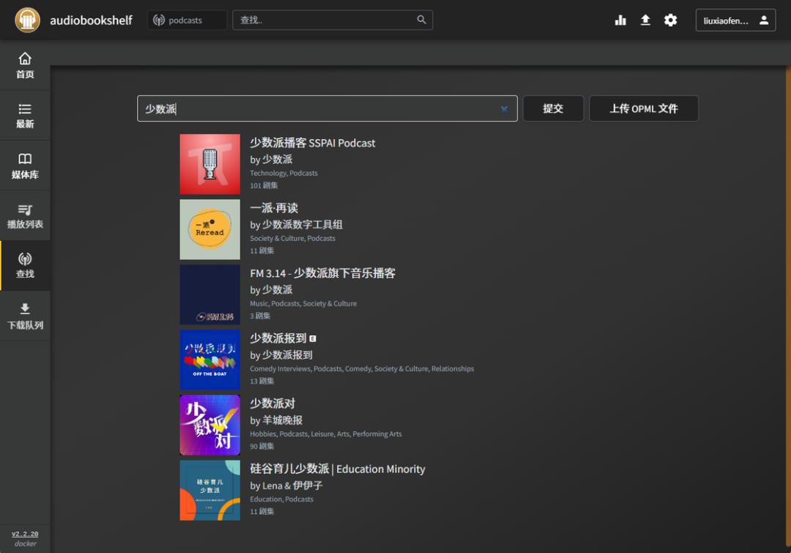Select the 少数派报到 result title
The height and width of the screenshot is (553, 791).
[x=278, y=338]
